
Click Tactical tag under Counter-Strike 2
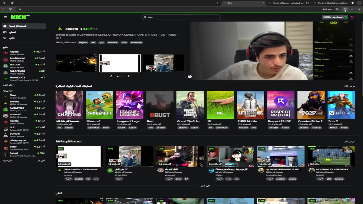click(x=316, y=127)
